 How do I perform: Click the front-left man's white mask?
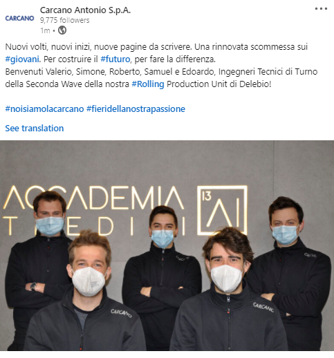click(x=89, y=281)
